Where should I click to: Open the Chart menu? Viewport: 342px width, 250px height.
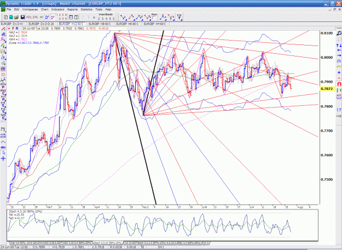44,9
